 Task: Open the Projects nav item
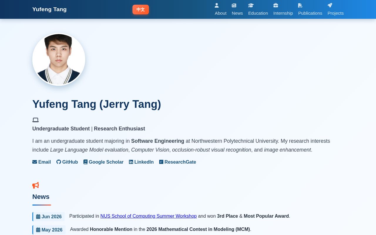click(335, 9)
